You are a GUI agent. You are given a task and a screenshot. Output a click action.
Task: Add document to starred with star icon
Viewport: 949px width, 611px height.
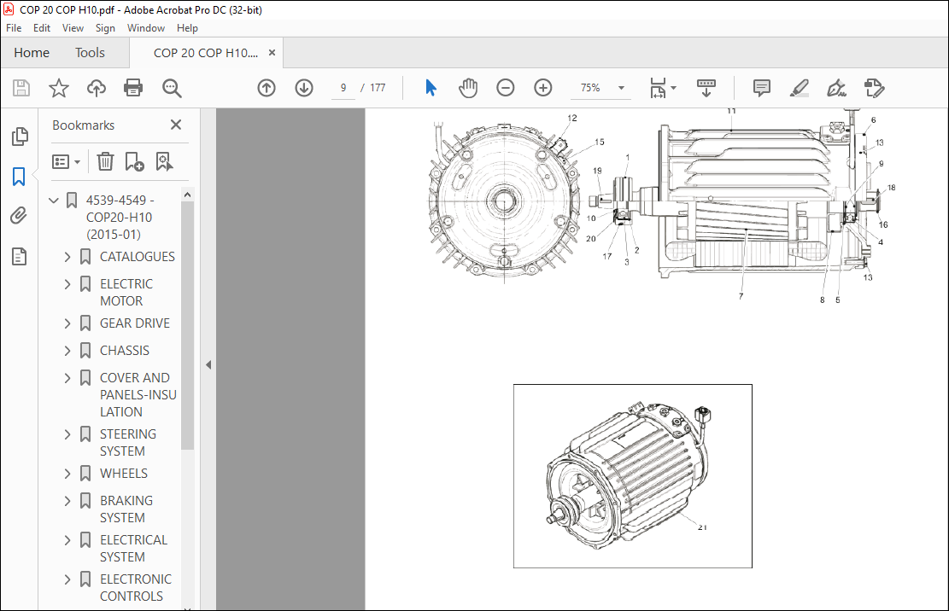tap(59, 88)
